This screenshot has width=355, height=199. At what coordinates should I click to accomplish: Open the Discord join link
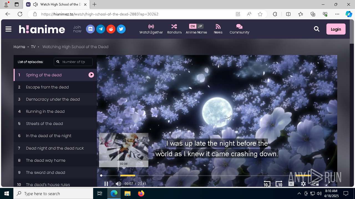point(90,29)
